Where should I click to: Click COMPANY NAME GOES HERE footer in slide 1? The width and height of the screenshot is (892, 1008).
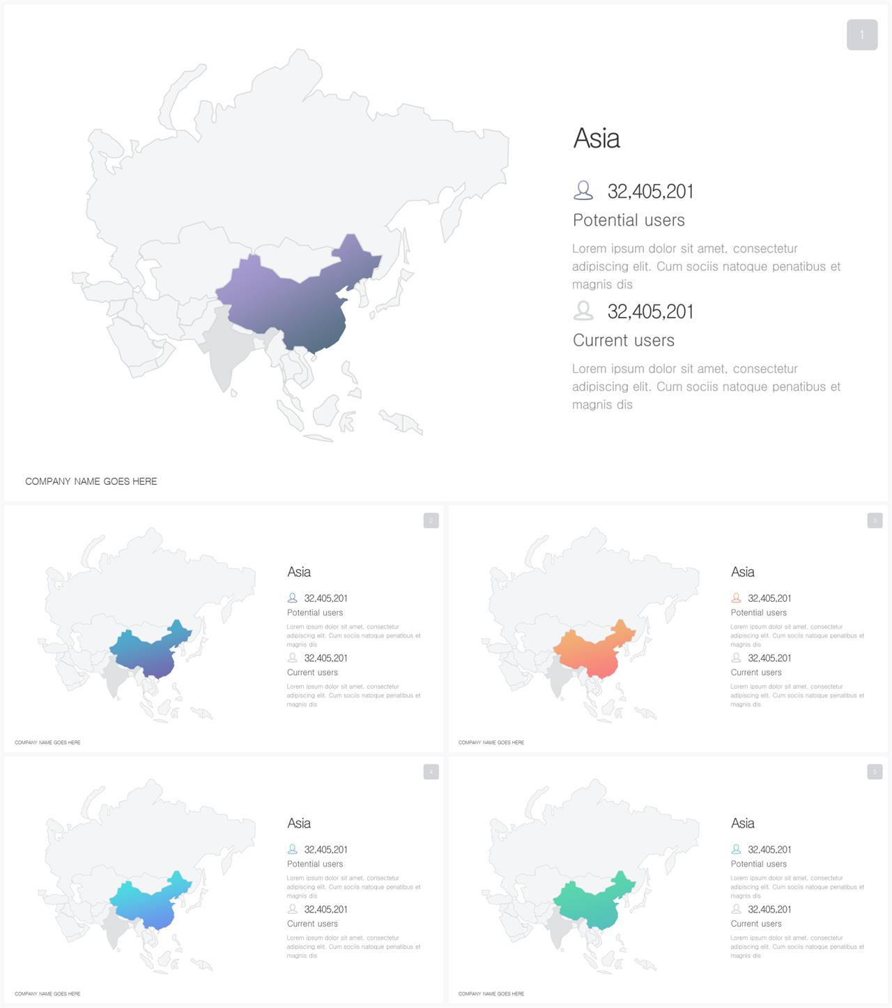pyautogui.click(x=91, y=481)
